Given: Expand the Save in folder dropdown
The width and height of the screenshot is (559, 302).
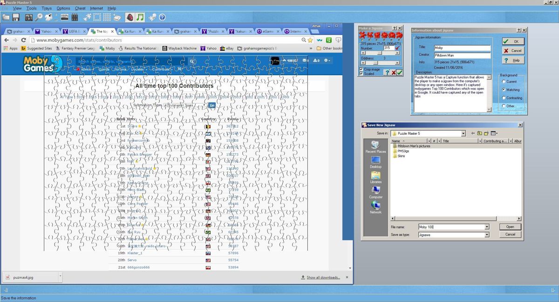Looking at the screenshot, I should click(463, 133).
